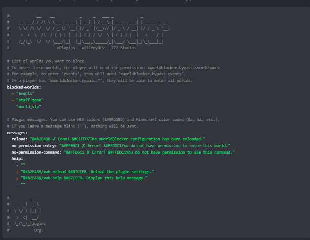The image size is (310, 240).
Task: Click the "help:" key
Action: 17,159
